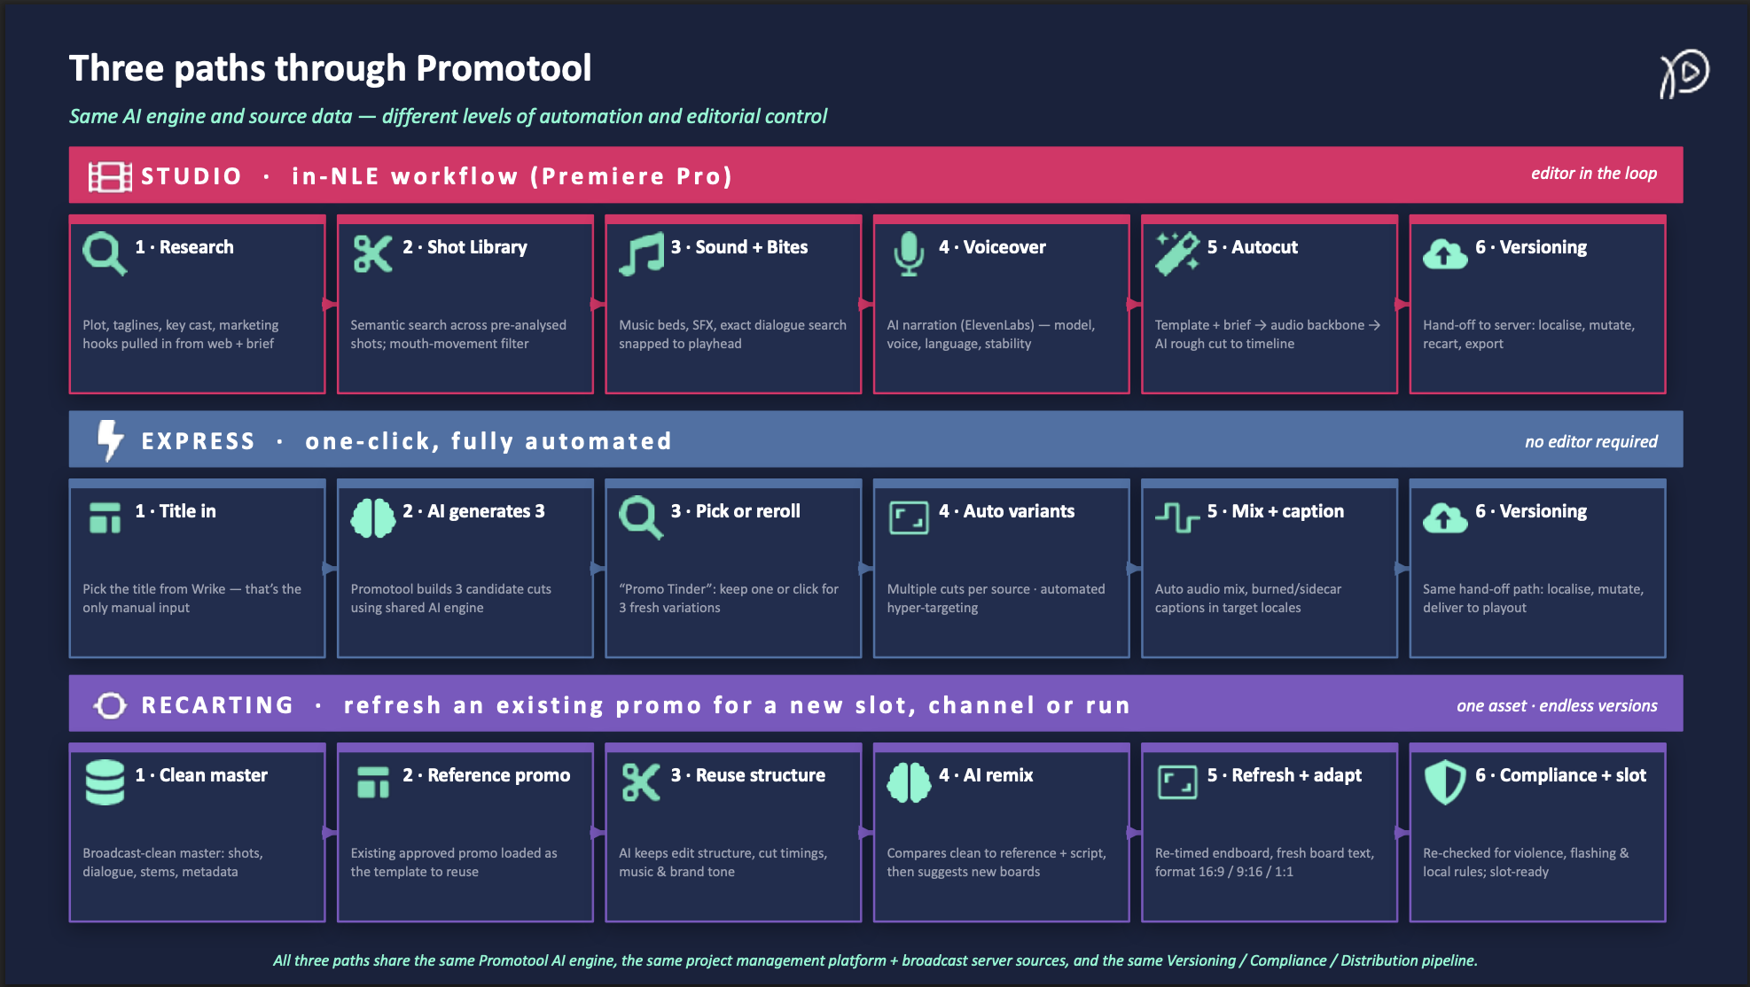Click the Auto variants frame icon
This screenshot has width=1750, height=987.
(x=909, y=518)
